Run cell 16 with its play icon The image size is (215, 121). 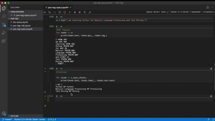coord(57,69)
